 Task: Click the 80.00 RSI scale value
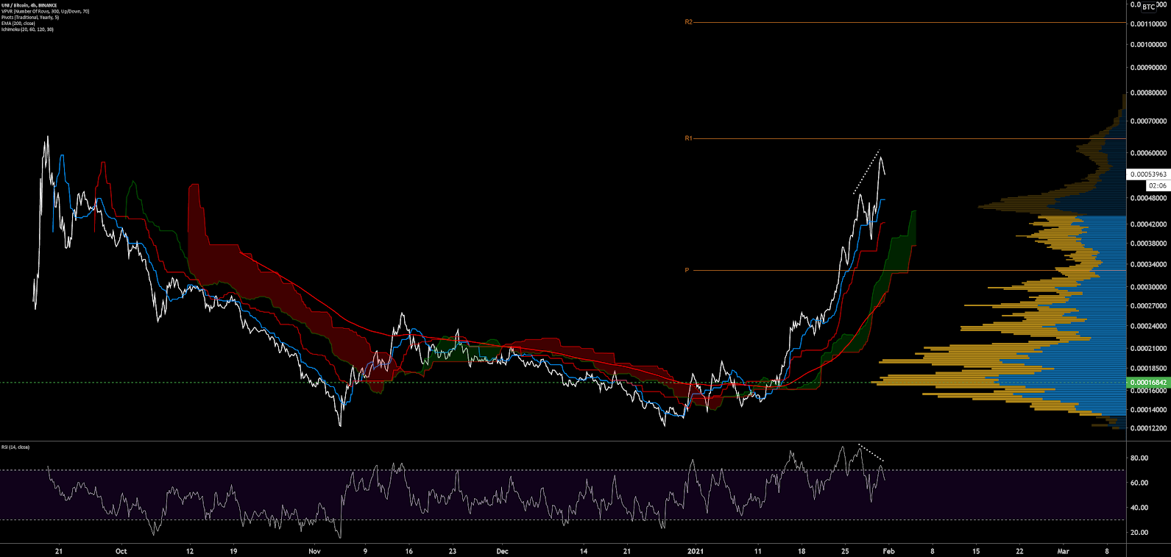(1139, 458)
